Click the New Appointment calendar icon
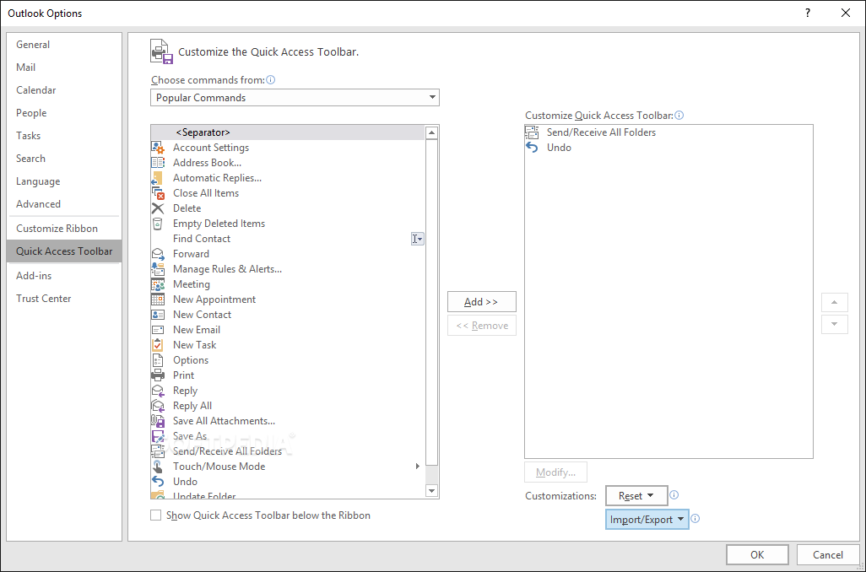This screenshot has height=572, width=866. (158, 299)
